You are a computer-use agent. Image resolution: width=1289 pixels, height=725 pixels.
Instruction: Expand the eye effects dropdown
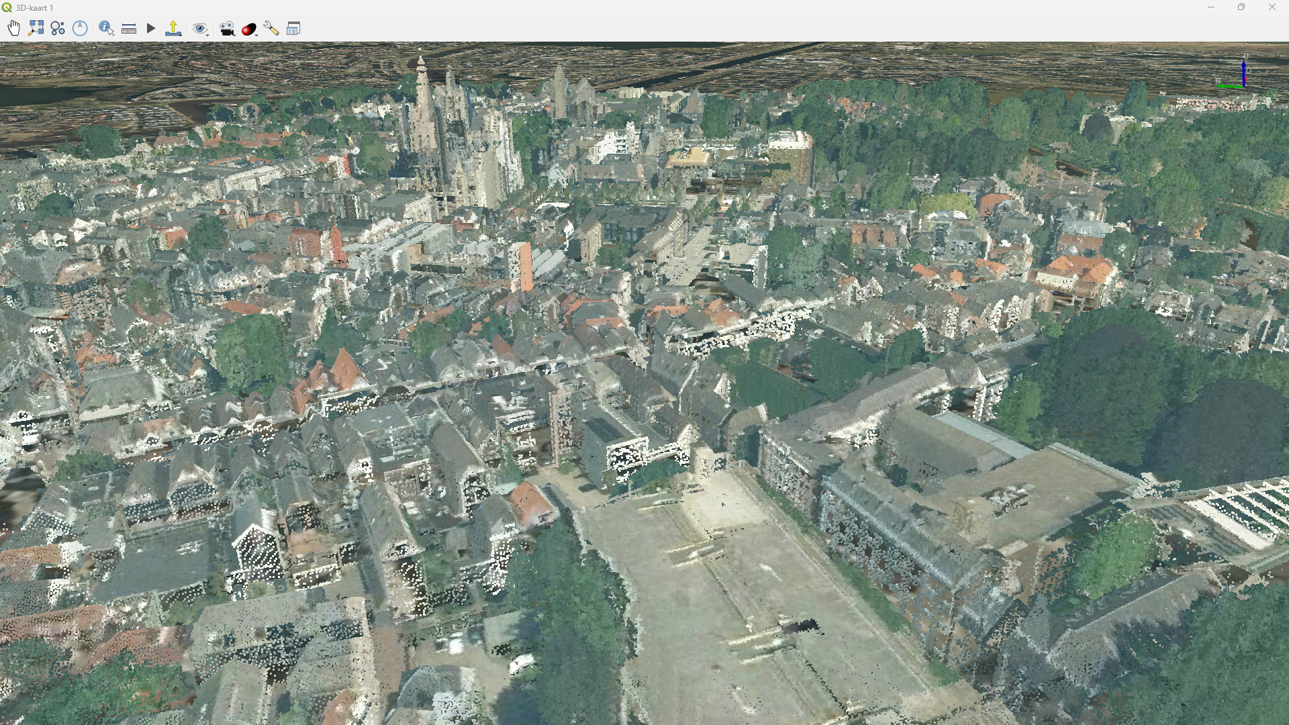(200, 29)
